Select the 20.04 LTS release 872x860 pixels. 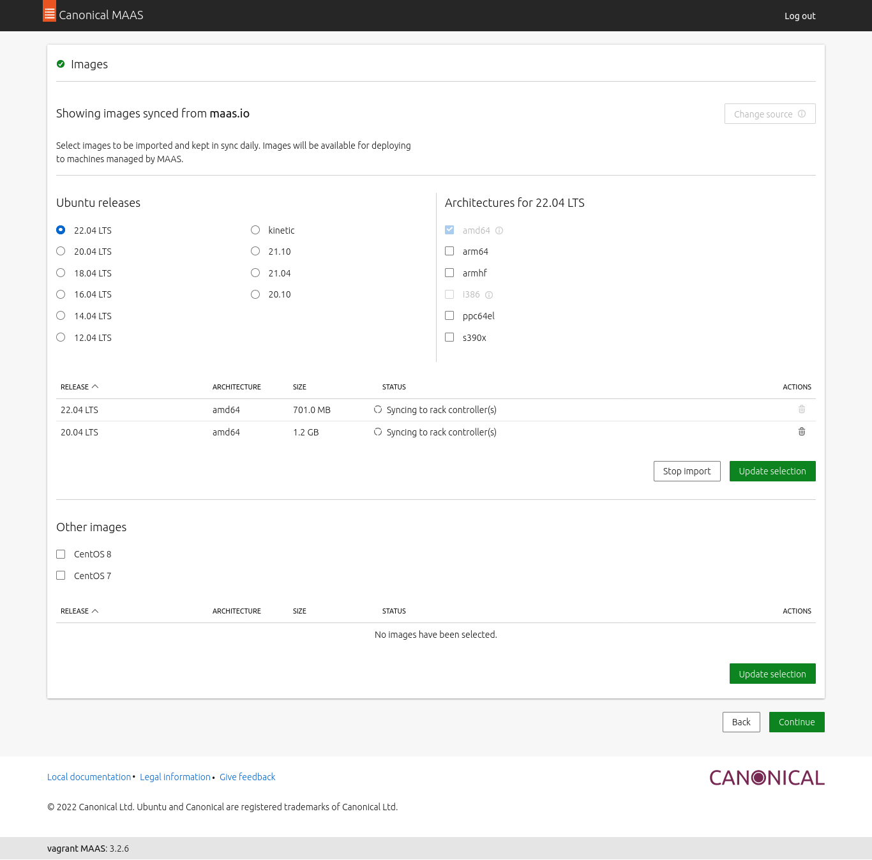pyautogui.click(x=61, y=251)
